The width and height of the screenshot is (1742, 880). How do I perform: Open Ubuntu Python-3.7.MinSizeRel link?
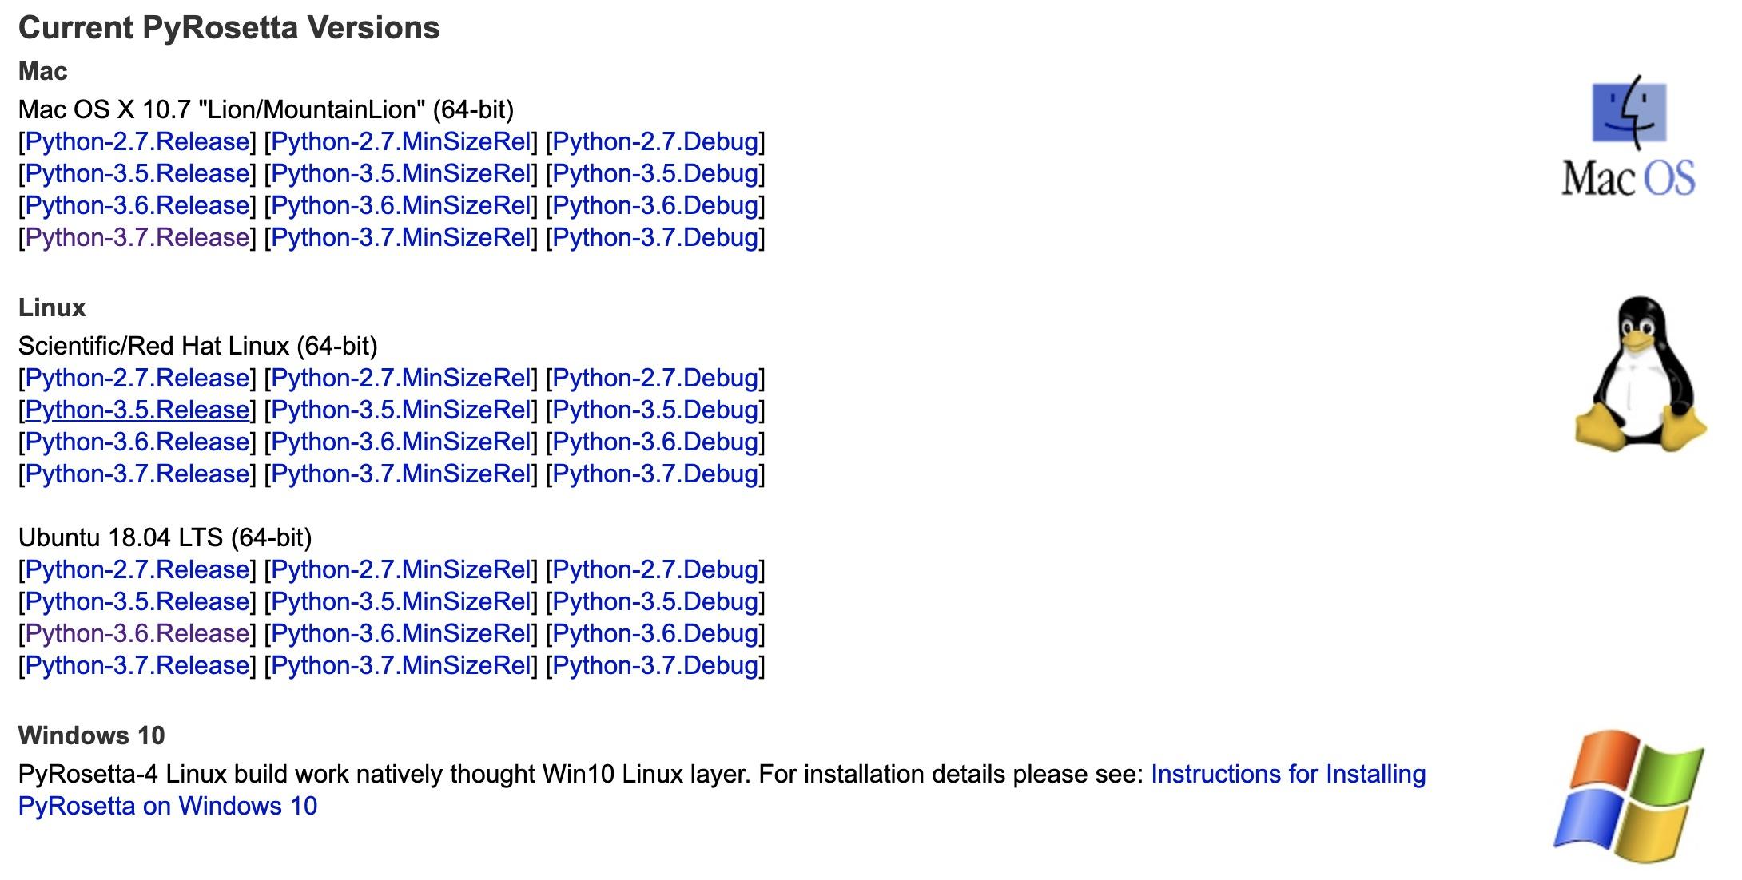click(401, 666)
